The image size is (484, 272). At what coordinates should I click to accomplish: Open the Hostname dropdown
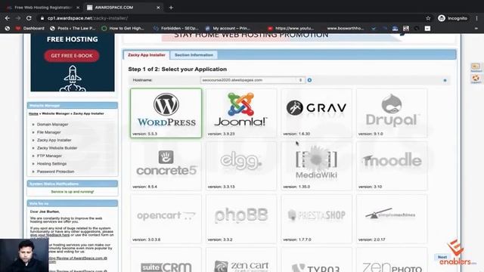pos(253,80)
